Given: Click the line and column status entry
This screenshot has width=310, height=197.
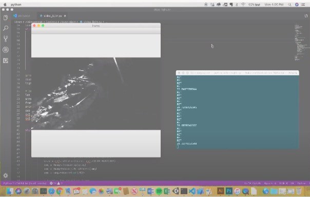Looking at the screenshot, I should [x=253, y=183].
